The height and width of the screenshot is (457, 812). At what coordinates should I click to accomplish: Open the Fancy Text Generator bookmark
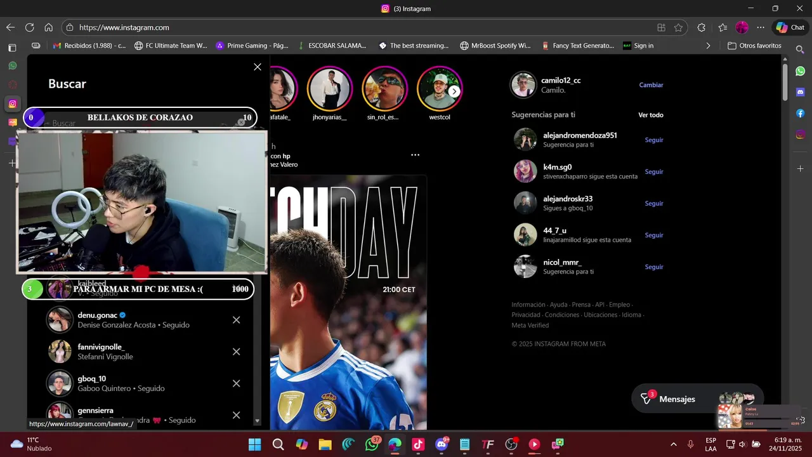click(578, 46)
